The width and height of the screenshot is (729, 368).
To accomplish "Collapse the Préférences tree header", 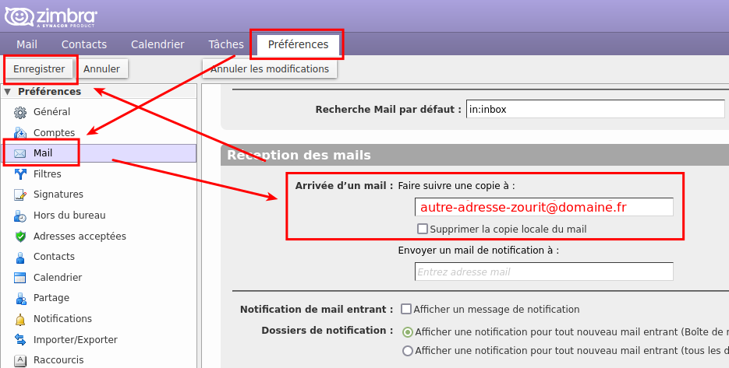I will click(x=8, y=92).
